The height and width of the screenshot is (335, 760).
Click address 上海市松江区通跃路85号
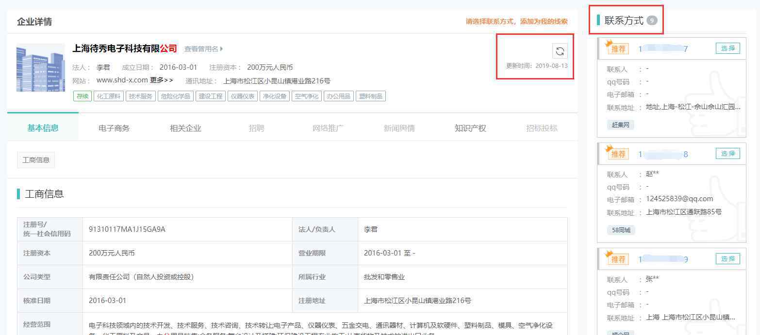pos(684,212)
